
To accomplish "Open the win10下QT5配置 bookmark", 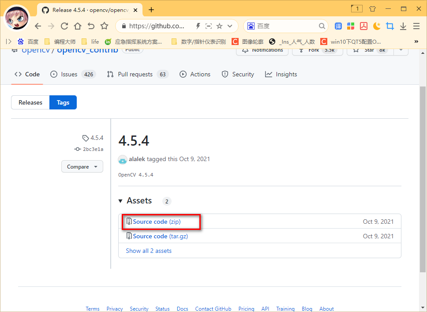I will 351,41.
